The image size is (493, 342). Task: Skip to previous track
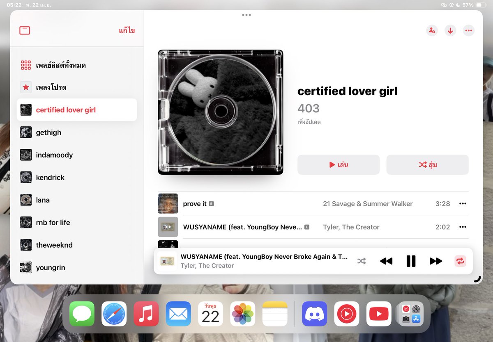tap(386, 261)
